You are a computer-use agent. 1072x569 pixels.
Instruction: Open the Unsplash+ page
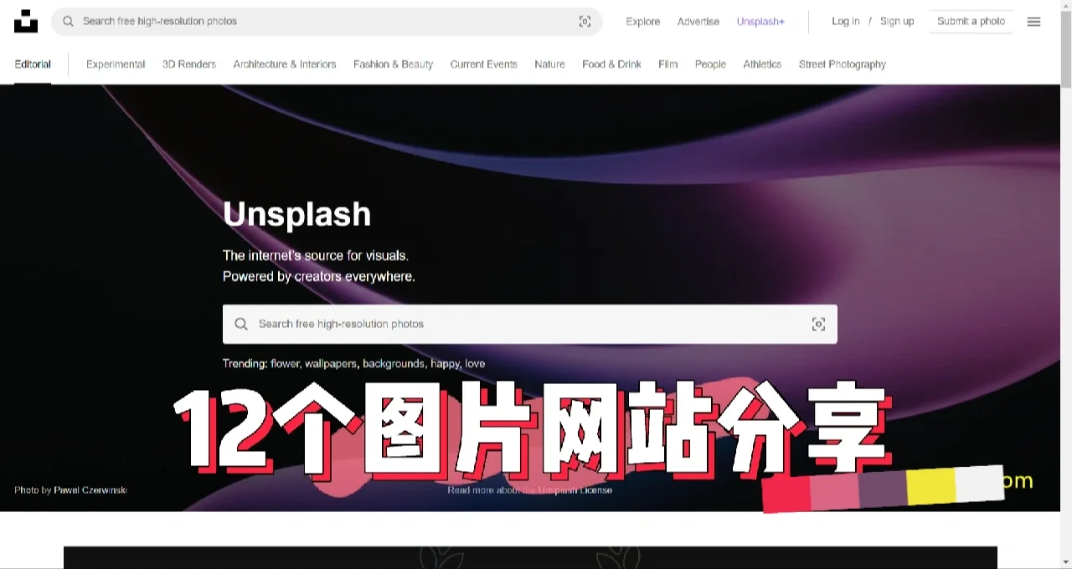pyautogui.click(x=760, y=22)
